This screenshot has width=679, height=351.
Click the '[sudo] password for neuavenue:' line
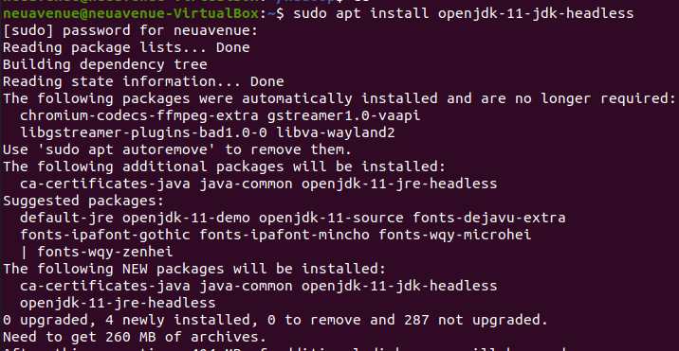click(x=130, y=31)
